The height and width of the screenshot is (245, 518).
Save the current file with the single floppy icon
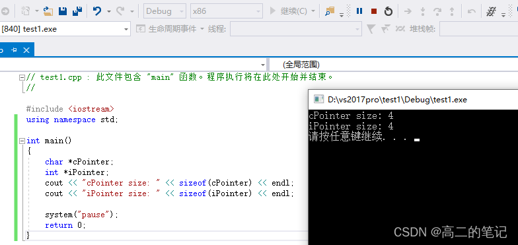point(63,11)
